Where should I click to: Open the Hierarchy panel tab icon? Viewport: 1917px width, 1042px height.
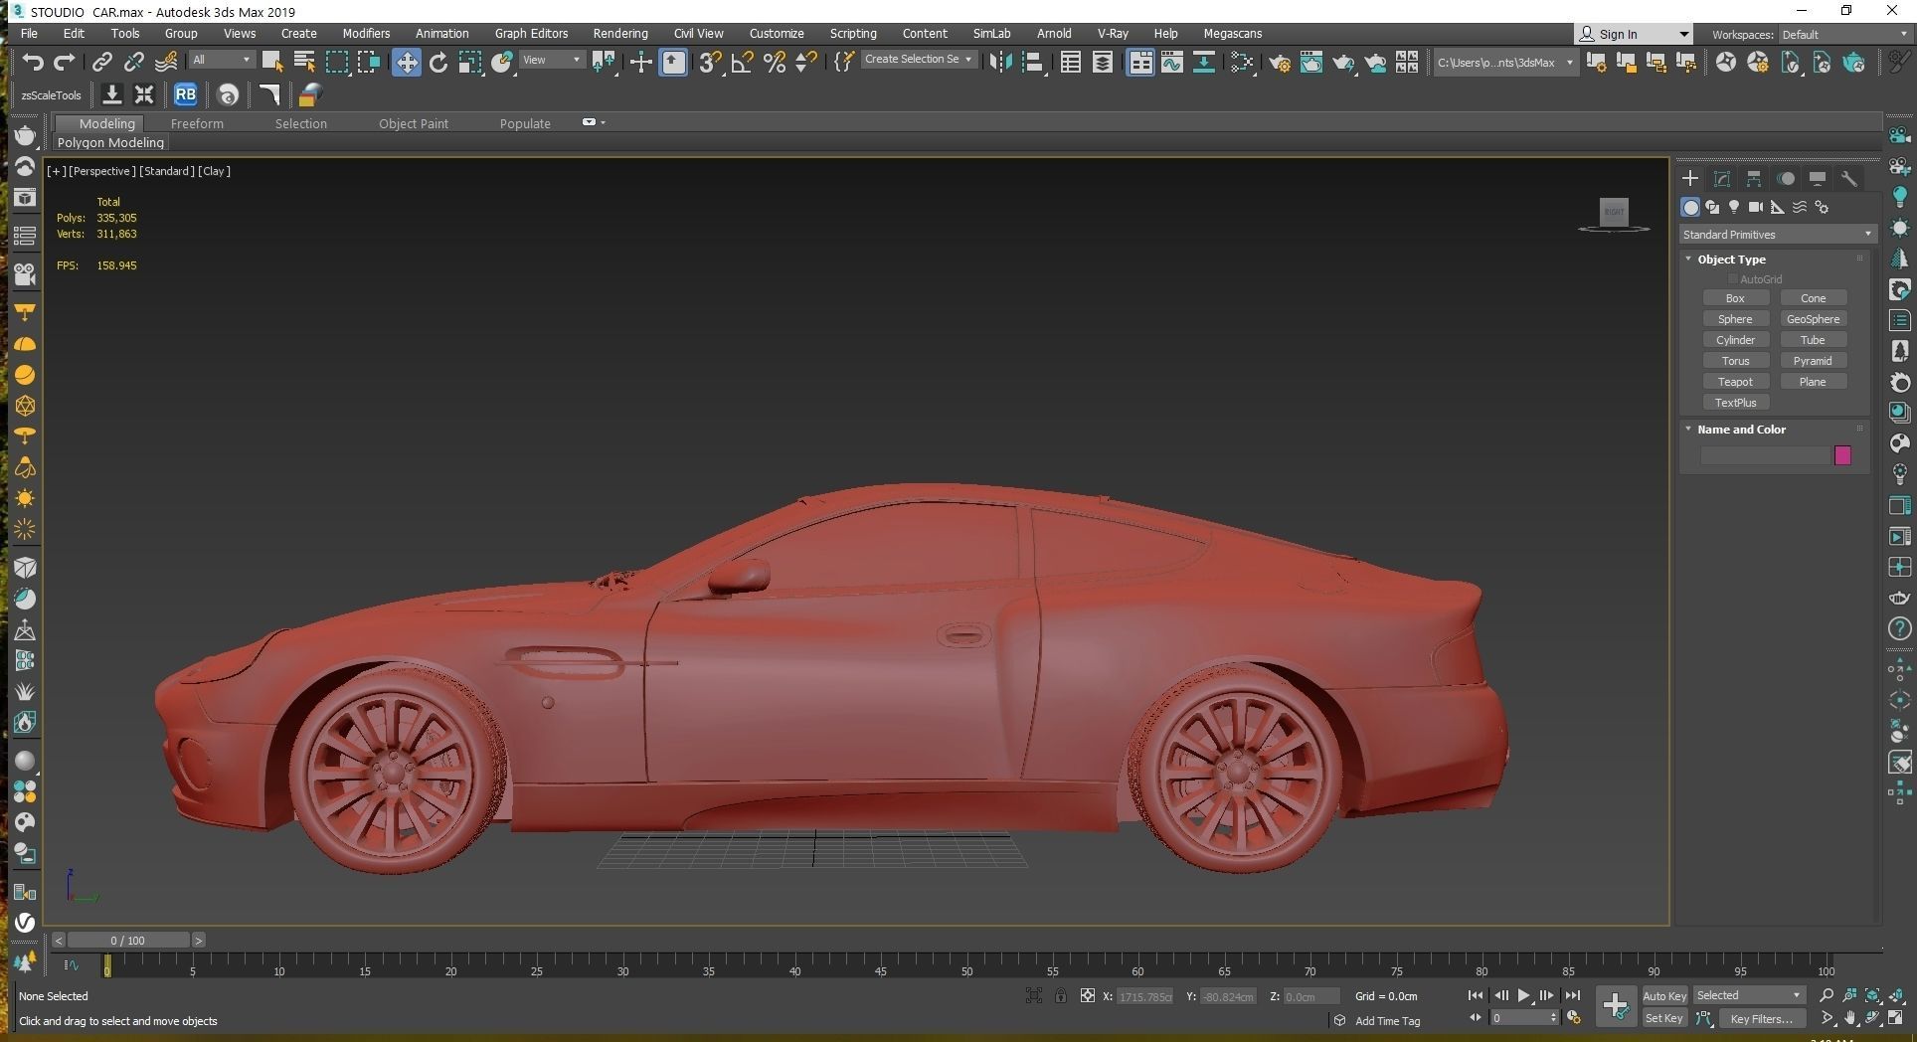[1754, 179]
